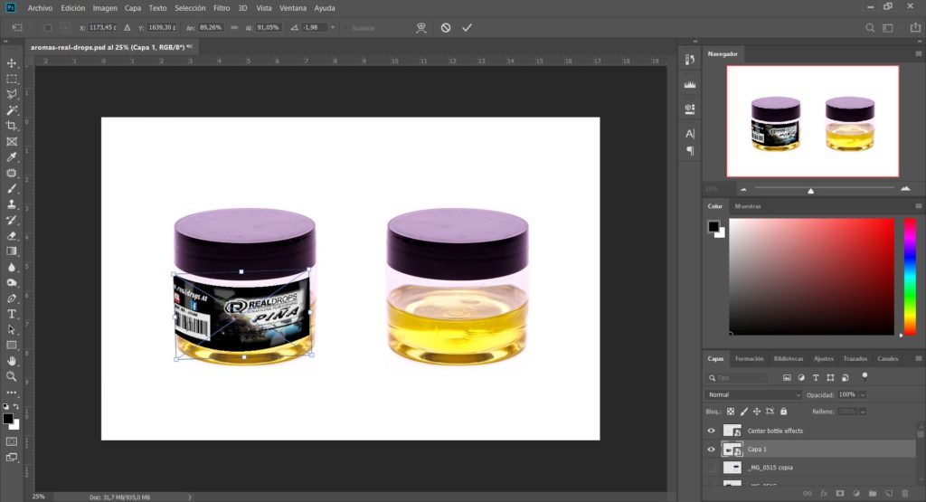Commit the transform with the checkmark
Viewport: 926px width, 502px height.
(468, 28)
